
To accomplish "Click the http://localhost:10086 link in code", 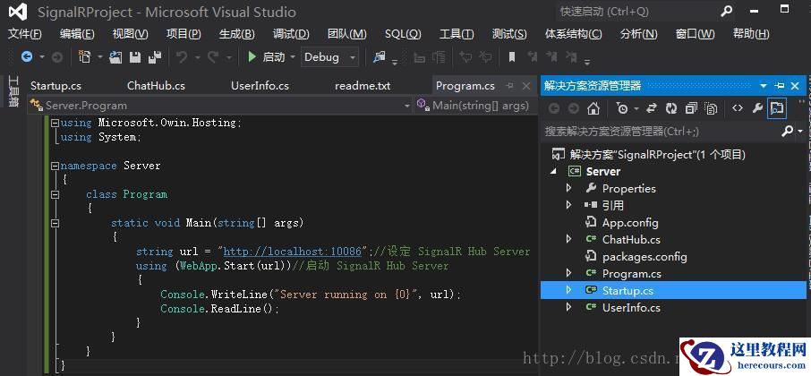I will tap(292, 252).
